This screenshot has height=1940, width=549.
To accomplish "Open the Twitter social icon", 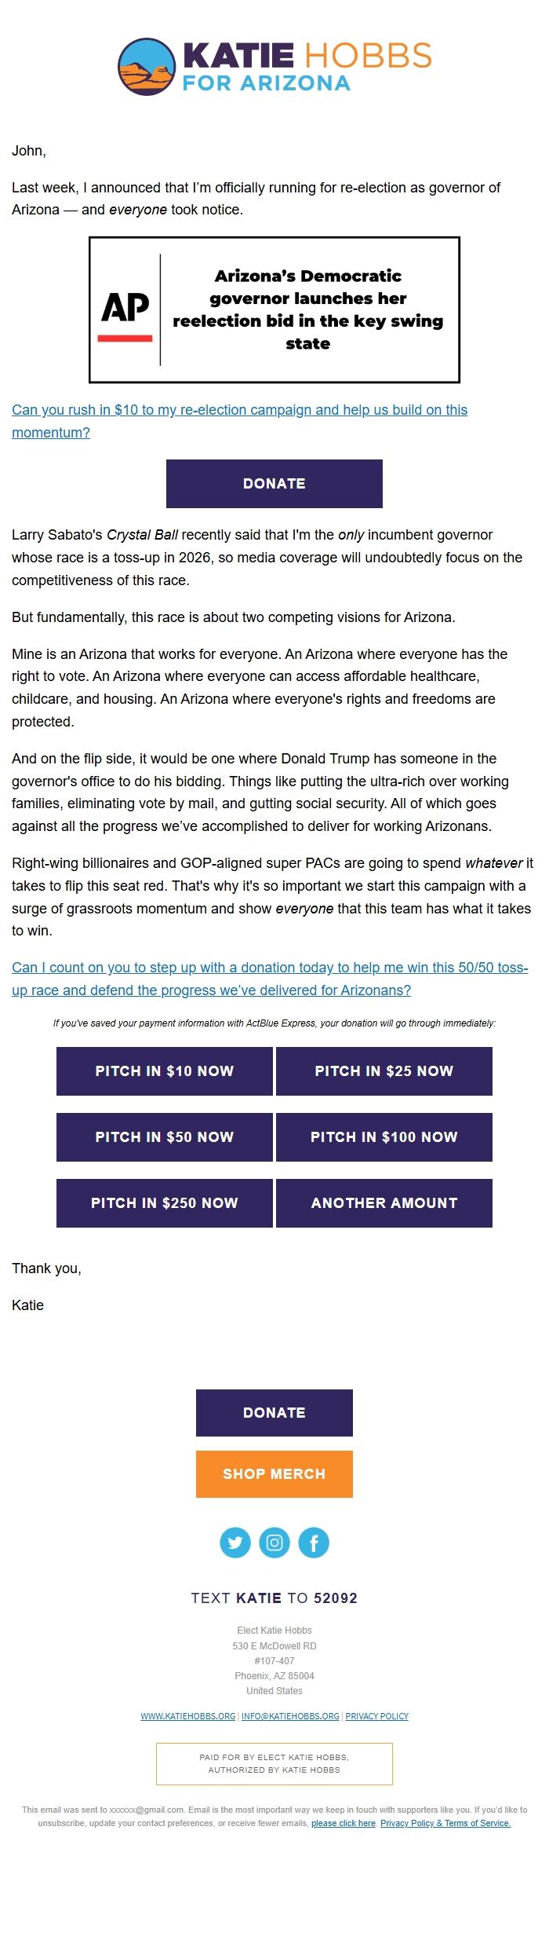I will (x=235, y=1543).
